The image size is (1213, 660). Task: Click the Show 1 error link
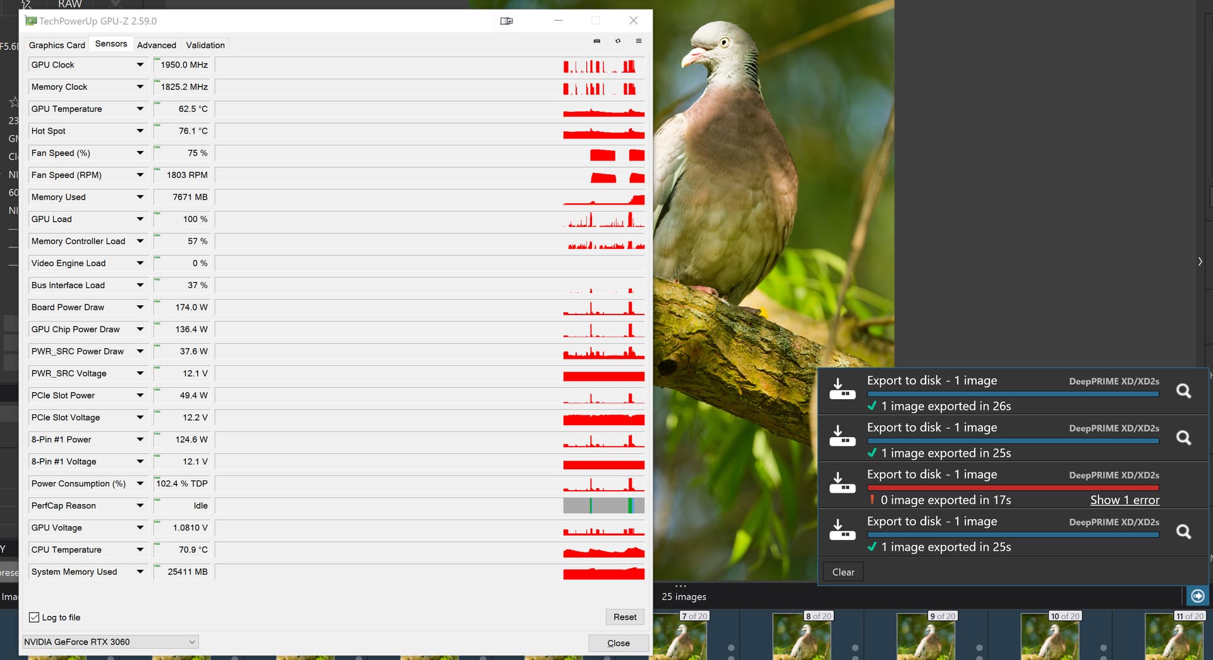pos(1125,500)
